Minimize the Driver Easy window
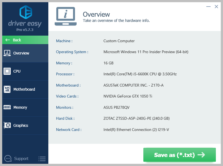 pos(208,7)
